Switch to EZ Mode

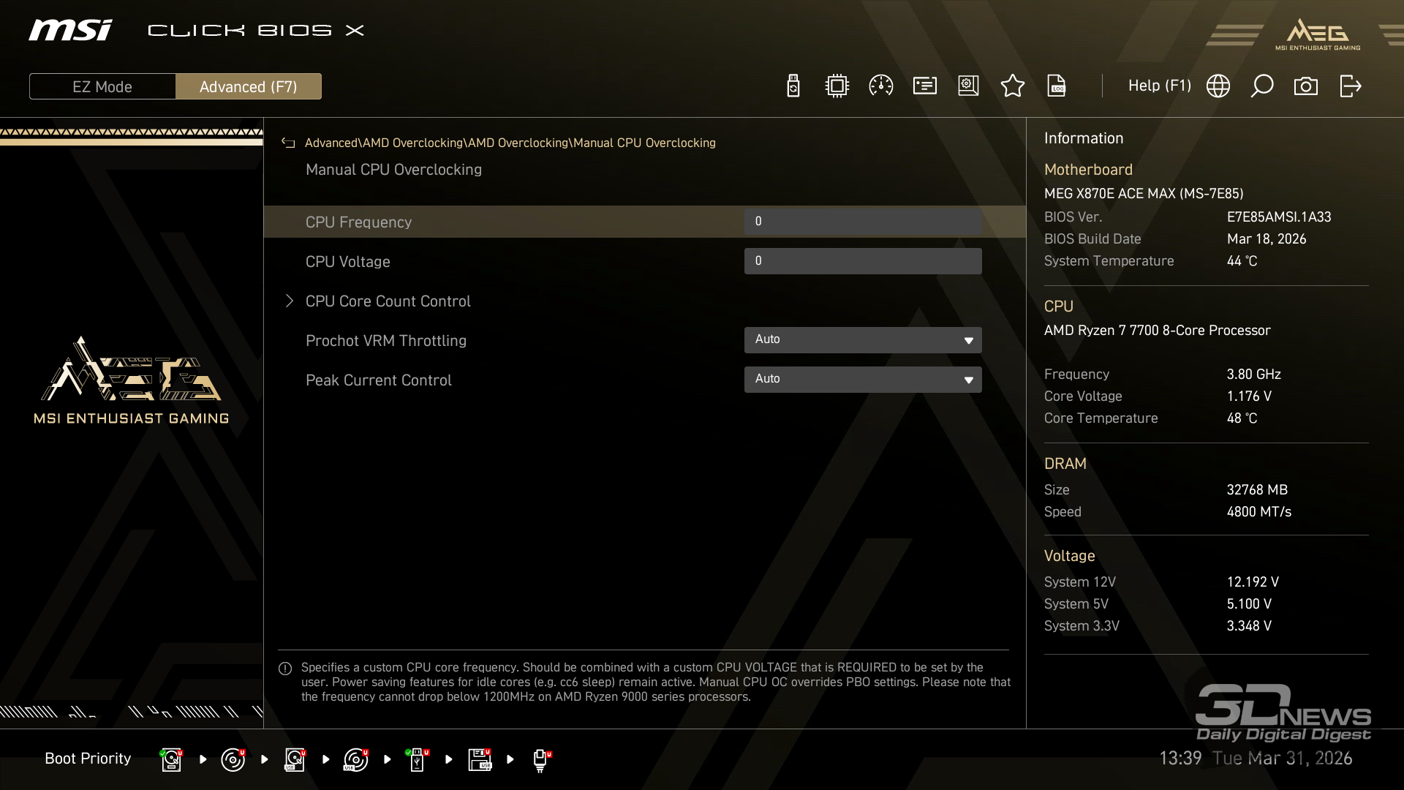(x=102, y=86)
